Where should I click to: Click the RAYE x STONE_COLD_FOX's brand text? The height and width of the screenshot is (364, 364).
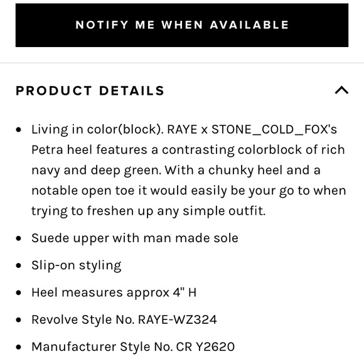click(252, 129)
